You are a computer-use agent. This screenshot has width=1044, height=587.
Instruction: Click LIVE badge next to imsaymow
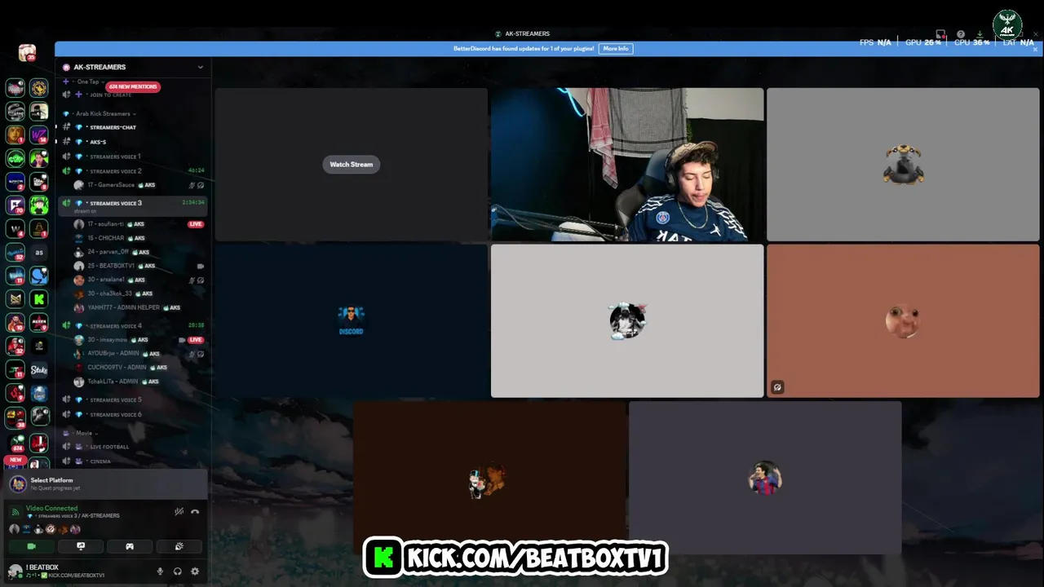(196, 339)
